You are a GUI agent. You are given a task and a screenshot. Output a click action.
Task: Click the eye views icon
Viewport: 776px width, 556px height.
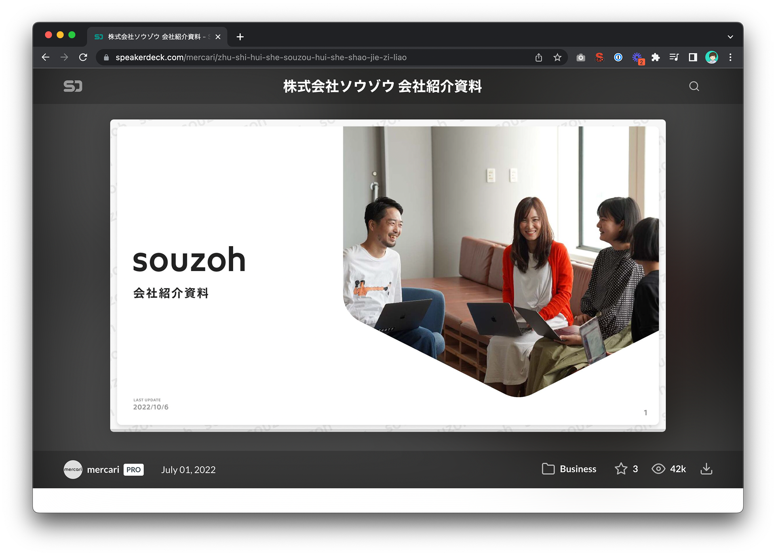pyautogui.click(x=658, y=469)
